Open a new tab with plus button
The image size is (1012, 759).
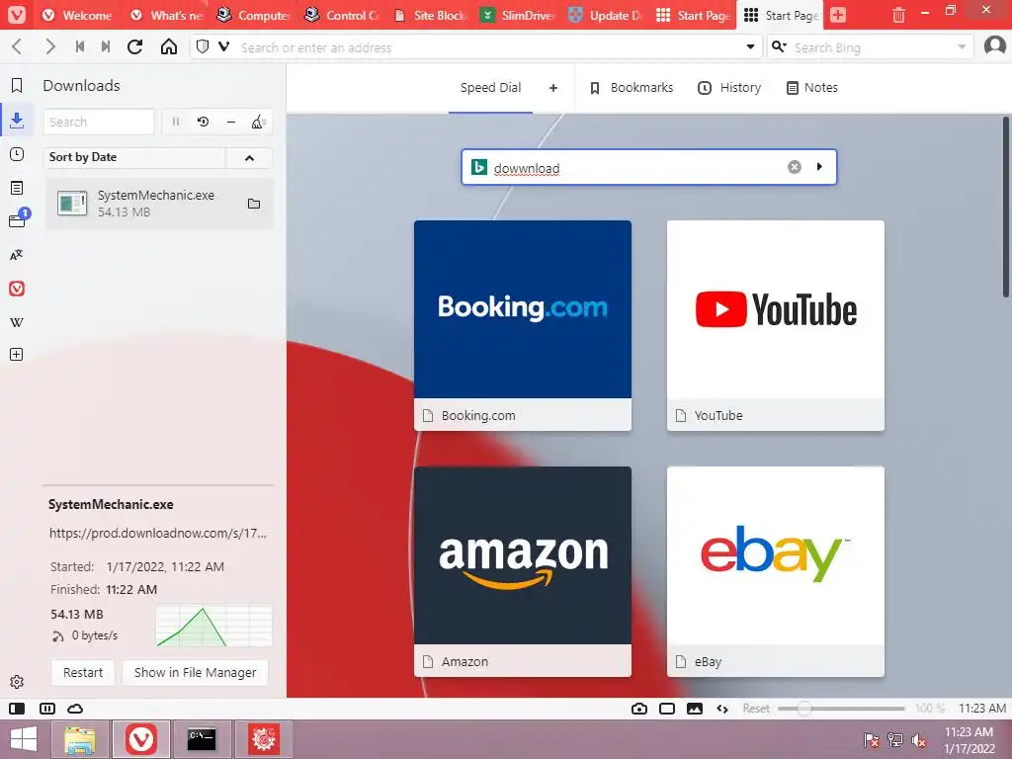(x=838, y=15)
